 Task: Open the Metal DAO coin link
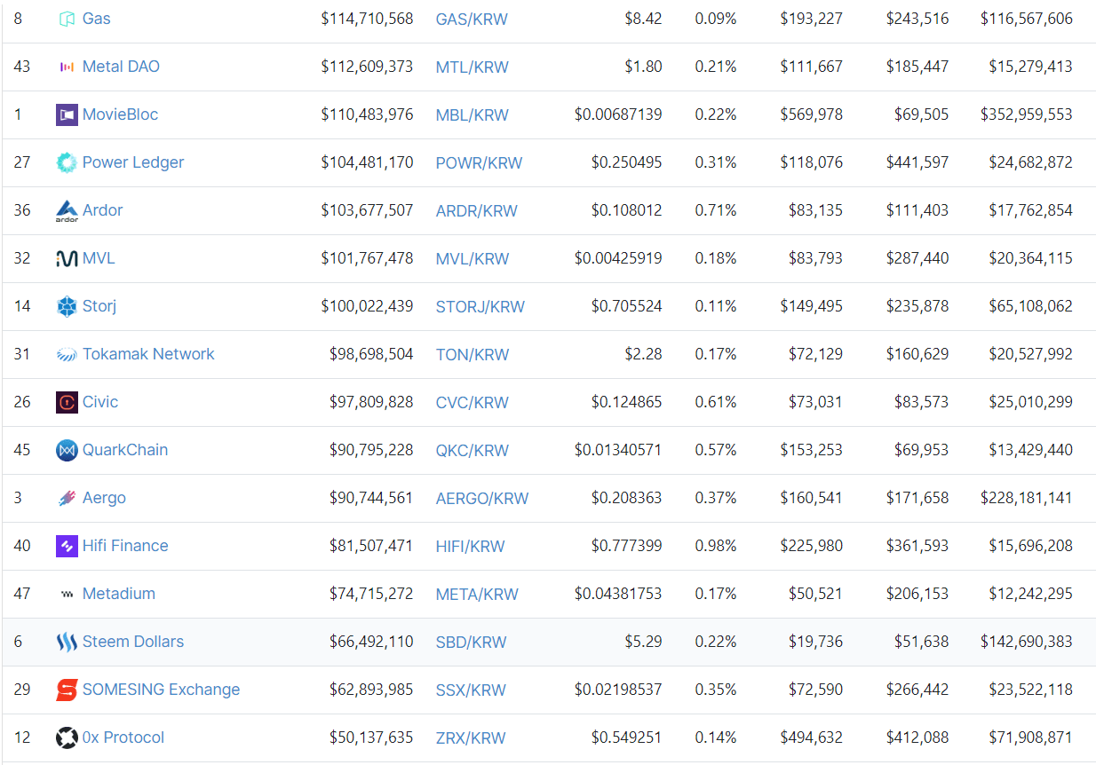(x=121, y=67)
